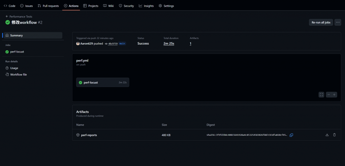
Task: Click the perf.yml workflow title
Action: pyautogui.click(x=82, y=61)
